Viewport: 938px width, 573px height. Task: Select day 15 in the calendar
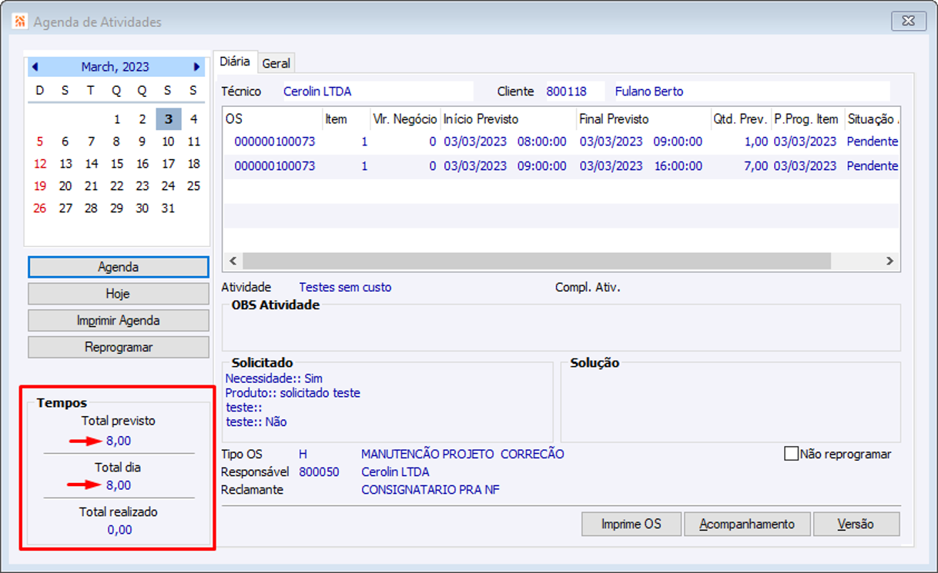[x=116, y=164]
